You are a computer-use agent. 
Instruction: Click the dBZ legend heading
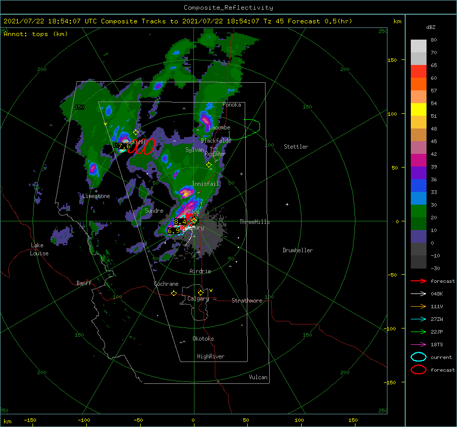[431, 27]
